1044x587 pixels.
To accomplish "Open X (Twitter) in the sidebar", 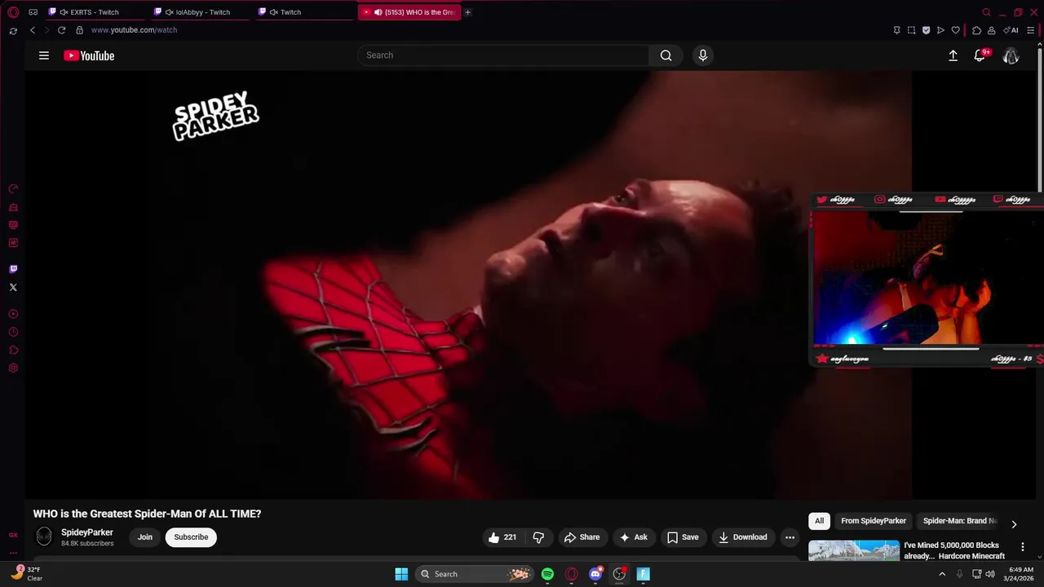I will click(13, 287).
